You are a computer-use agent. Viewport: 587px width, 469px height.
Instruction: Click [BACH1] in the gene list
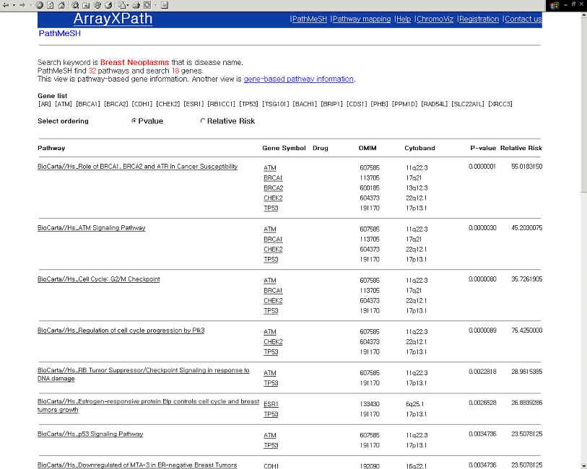click(x=305, y=104)
